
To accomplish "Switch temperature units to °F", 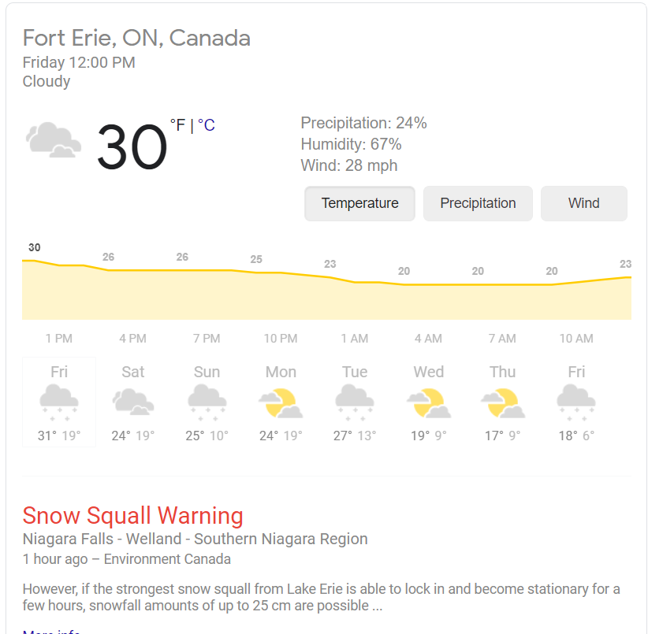I will click(177, 125).
